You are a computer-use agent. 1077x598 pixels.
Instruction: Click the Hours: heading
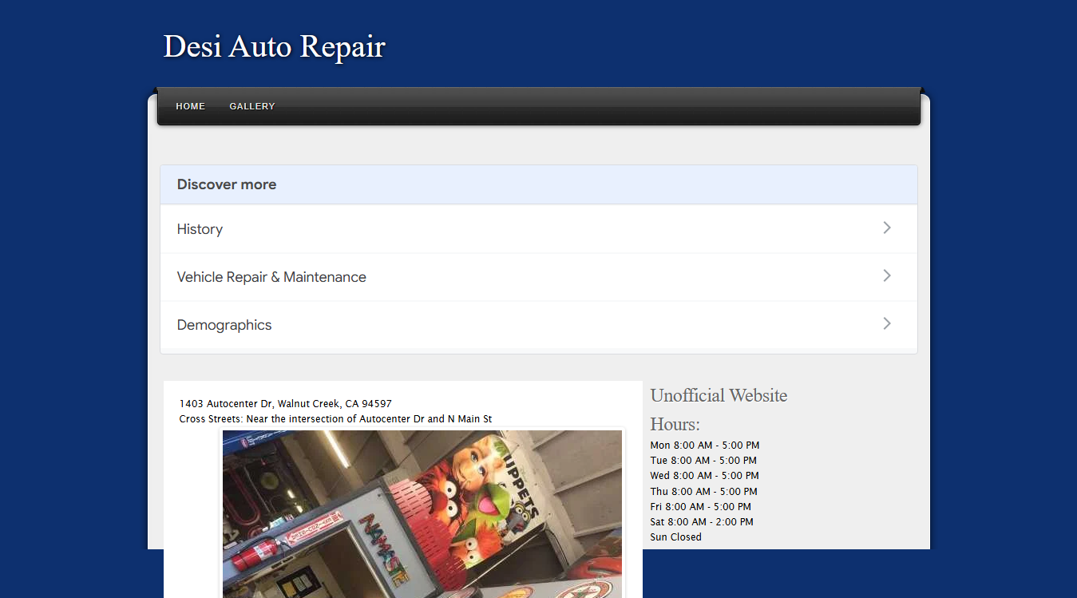pos(675,424)
